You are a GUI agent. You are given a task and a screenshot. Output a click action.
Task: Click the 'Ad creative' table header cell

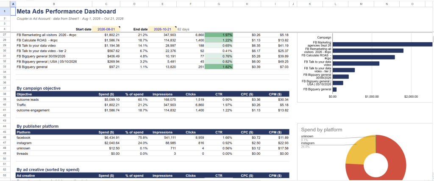click(54, 176)
